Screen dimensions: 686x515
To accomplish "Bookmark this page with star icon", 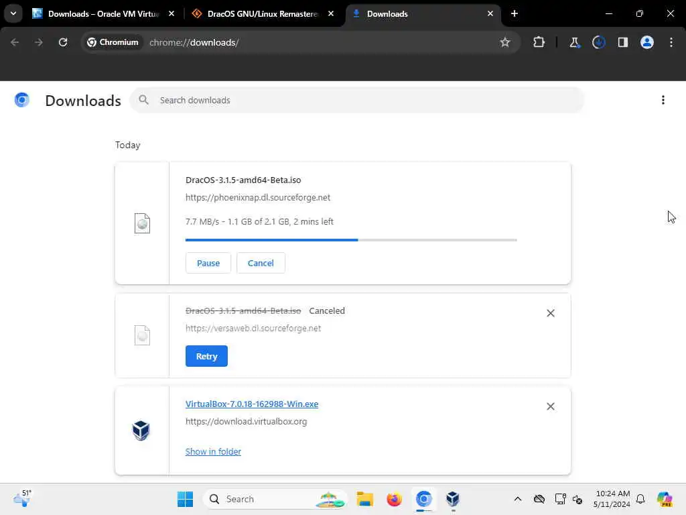I will [x=505, y=42].
